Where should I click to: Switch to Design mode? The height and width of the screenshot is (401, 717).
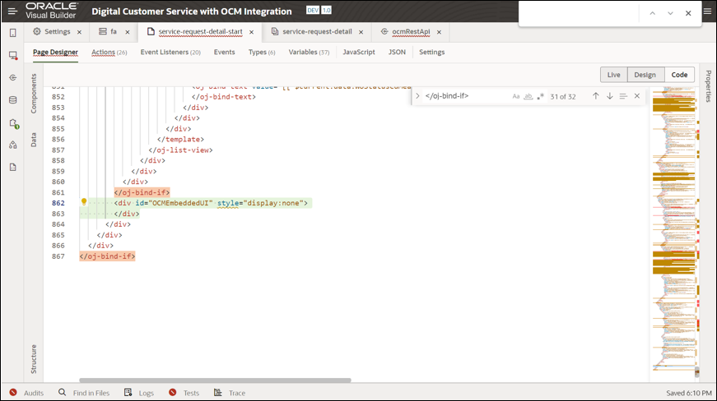point(645,75)
